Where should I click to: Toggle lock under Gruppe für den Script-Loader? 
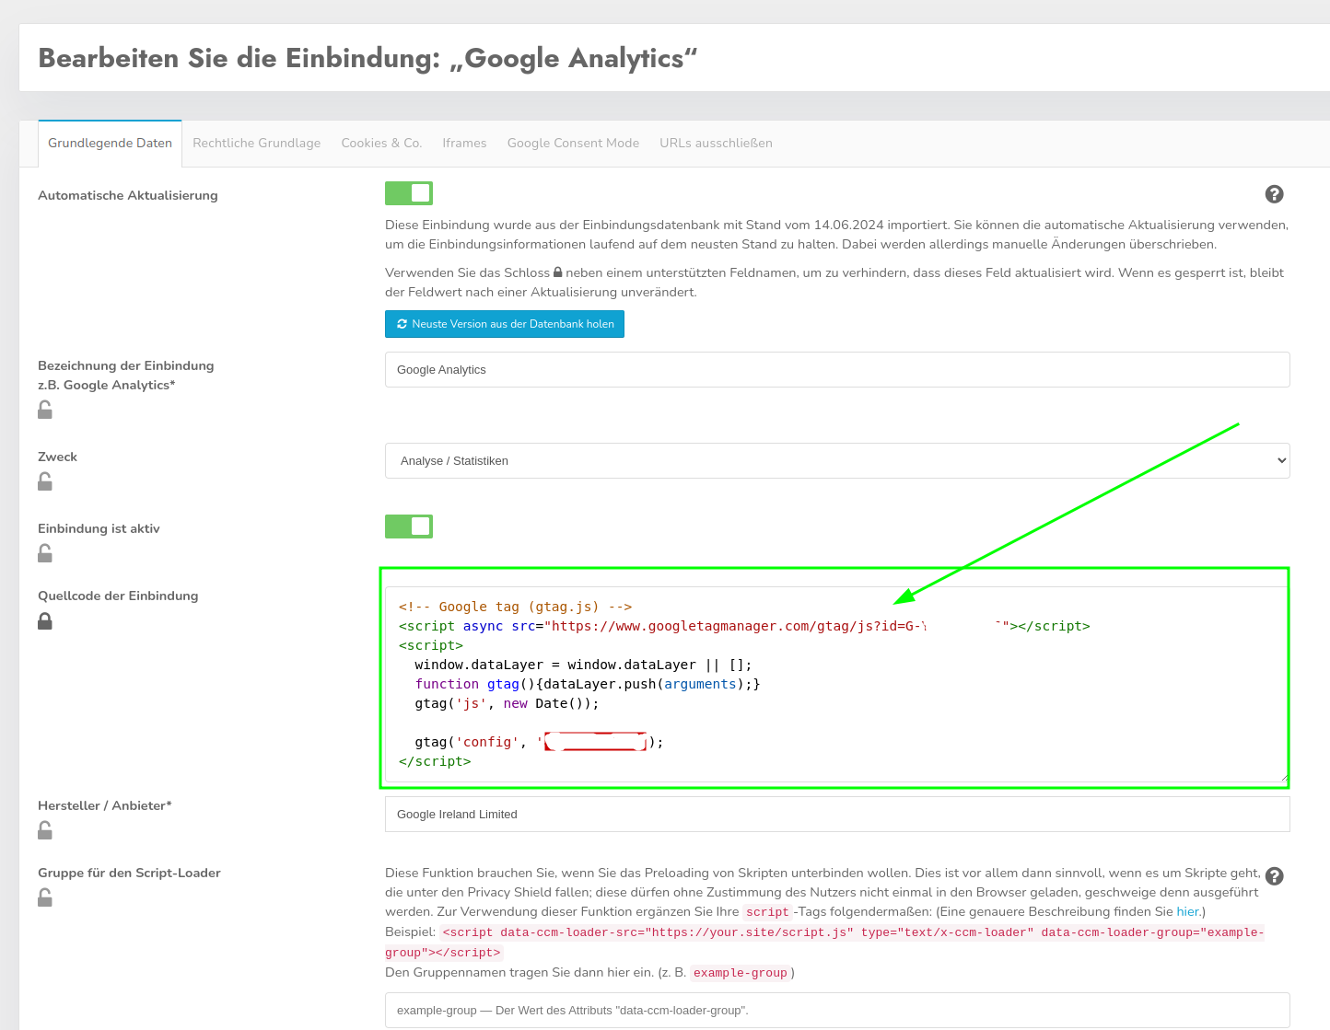45,897
